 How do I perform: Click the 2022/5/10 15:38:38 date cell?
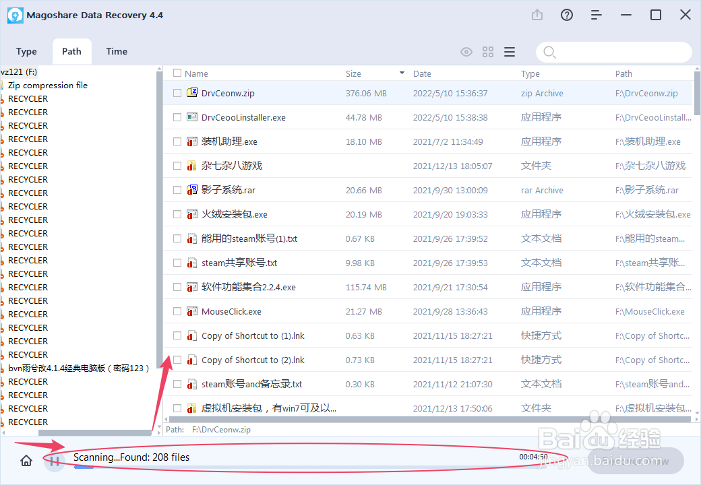click(x=450, y=117)
